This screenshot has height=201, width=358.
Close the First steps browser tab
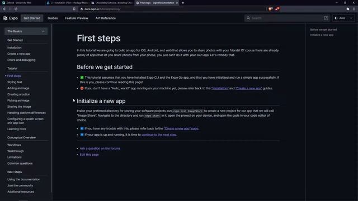pos(177,3)
